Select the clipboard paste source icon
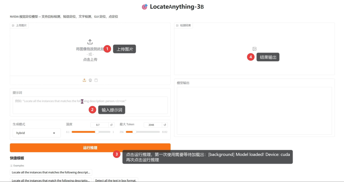 tap(96, 80)
